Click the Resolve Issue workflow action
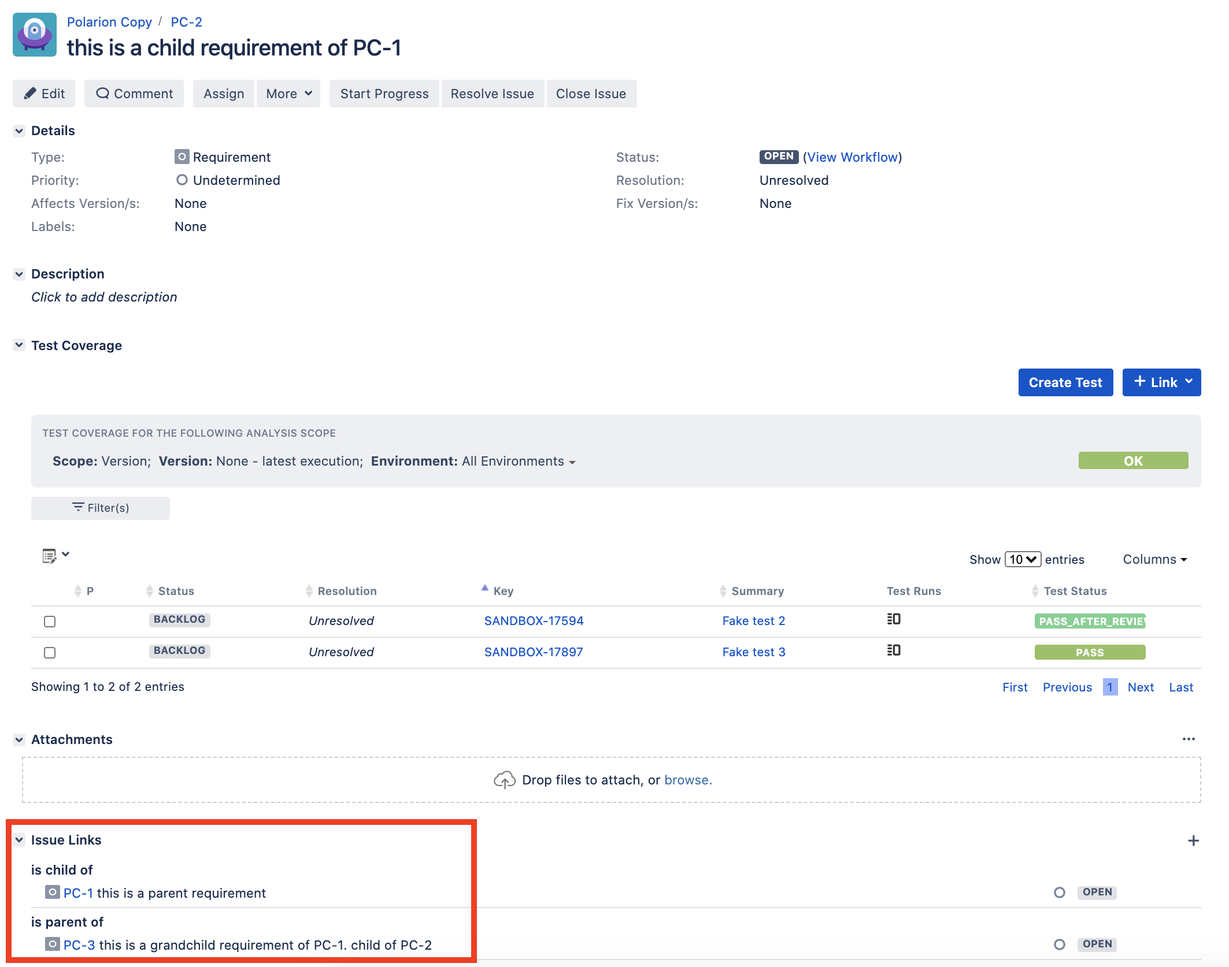 tap(492, 94)
